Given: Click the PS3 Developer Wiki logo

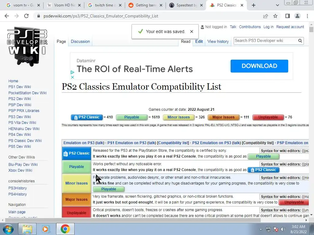Looking at the screenshot, I should tap(27, 47).
